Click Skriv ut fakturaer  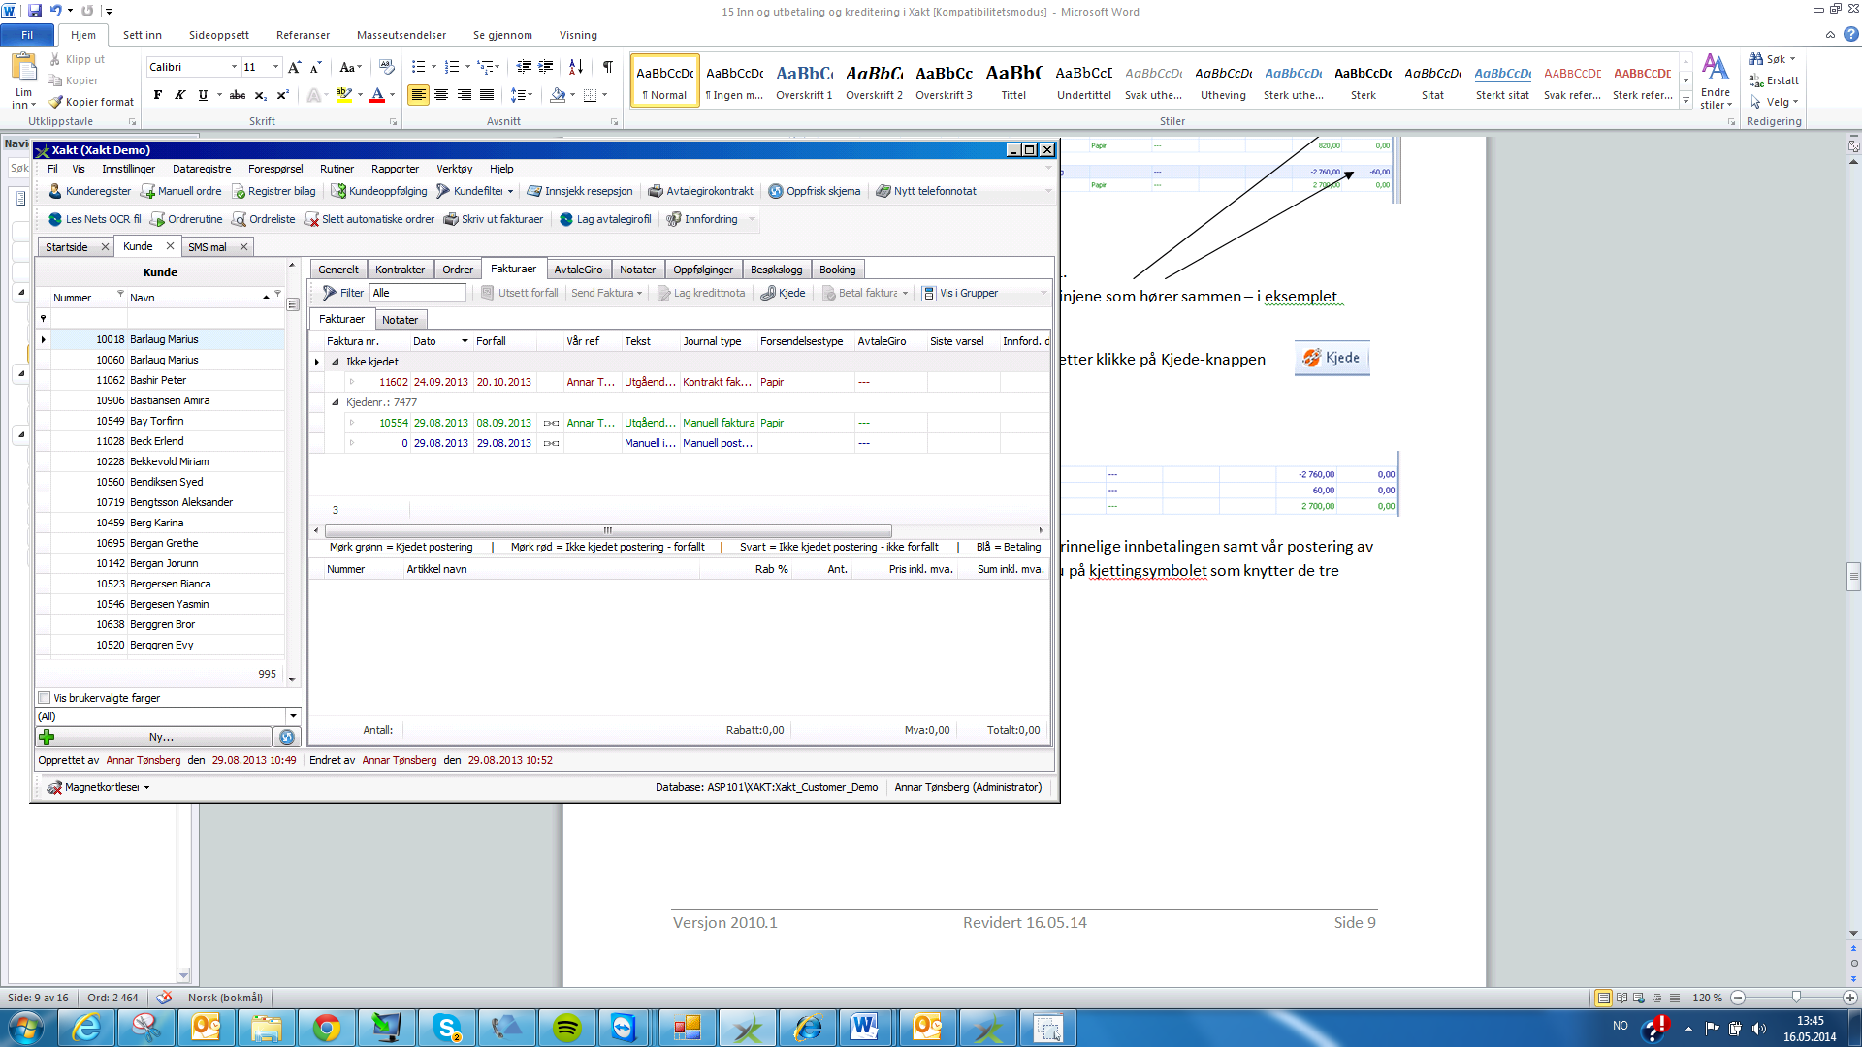[494, 219]
